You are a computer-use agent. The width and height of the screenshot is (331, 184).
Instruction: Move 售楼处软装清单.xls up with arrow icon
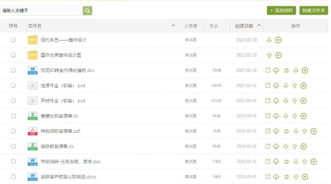tap(295, 116)
